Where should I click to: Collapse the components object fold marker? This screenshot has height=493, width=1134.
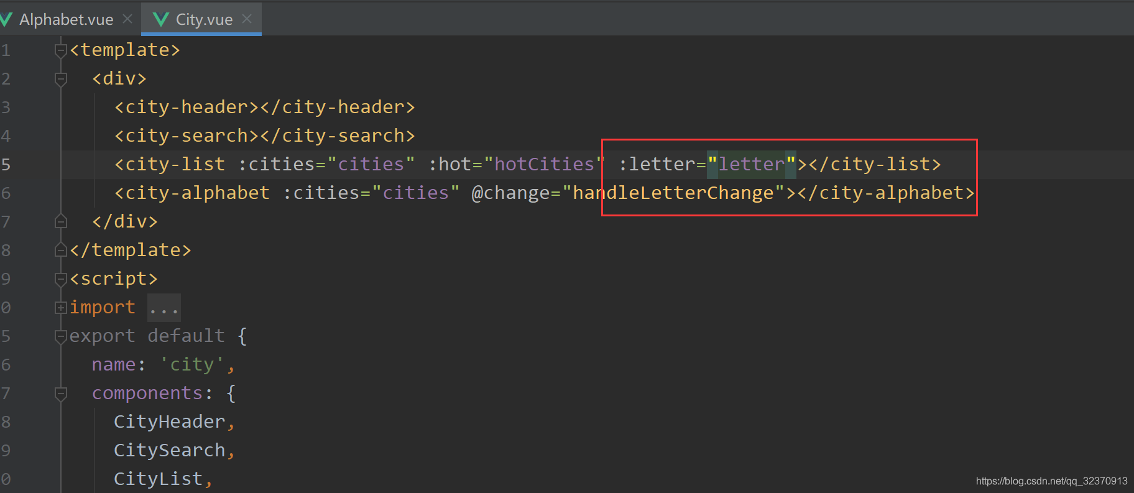[61, 393]
